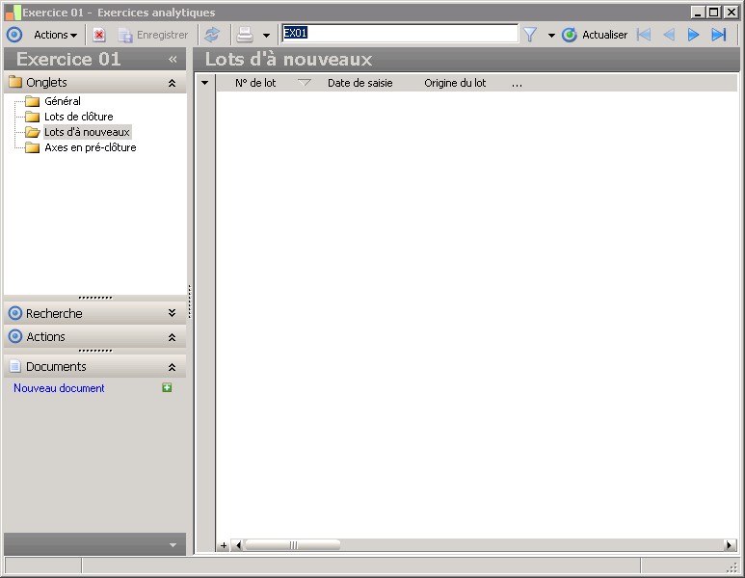Screen dimensions: 745x578
Task: Click the Onglets folder icon
Action: (x=15, y=82)
